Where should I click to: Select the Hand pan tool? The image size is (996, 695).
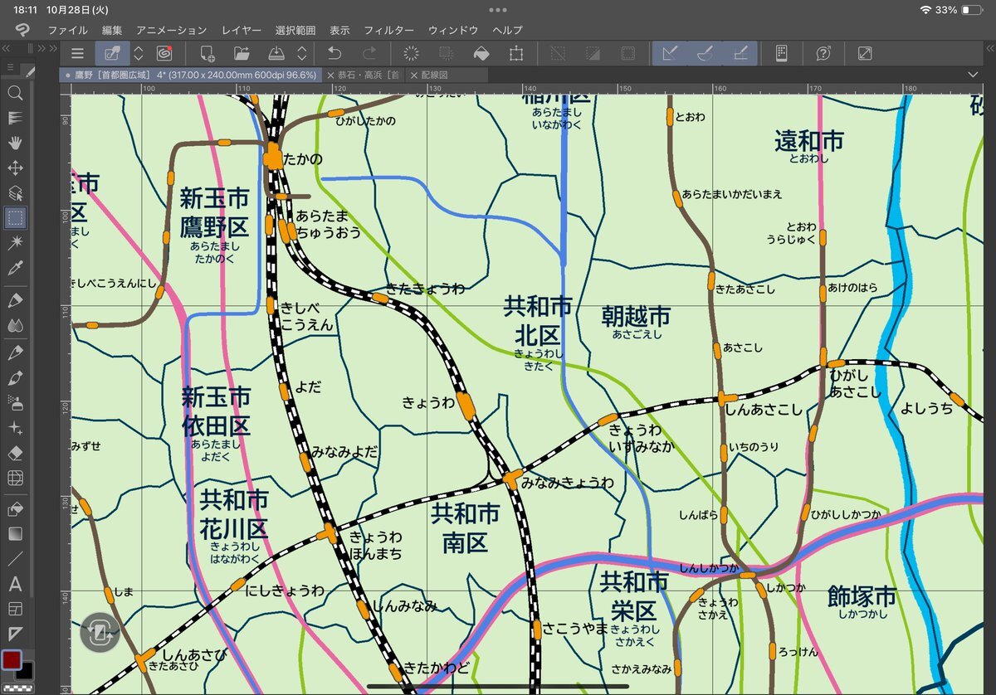15,143
